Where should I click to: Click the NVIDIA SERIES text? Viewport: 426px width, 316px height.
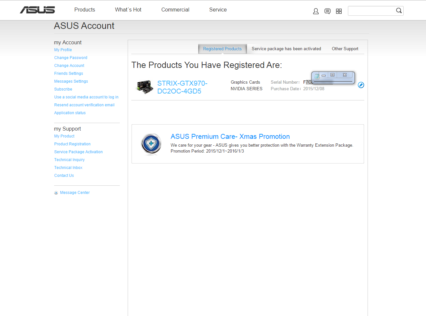click(x=246, y=89)
